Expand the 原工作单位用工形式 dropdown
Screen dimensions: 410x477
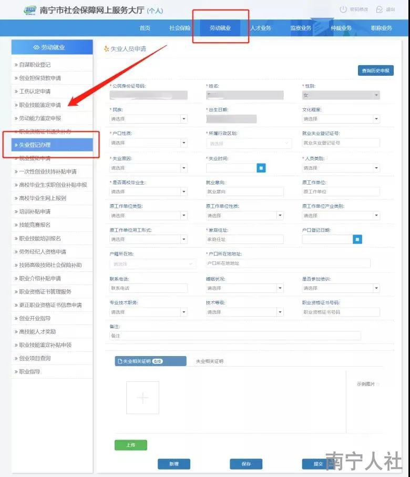(x=148, y=239)
